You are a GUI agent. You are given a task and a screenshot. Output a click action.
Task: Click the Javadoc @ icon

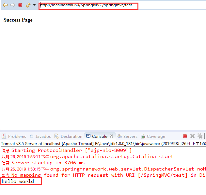(x=32, y=136)
